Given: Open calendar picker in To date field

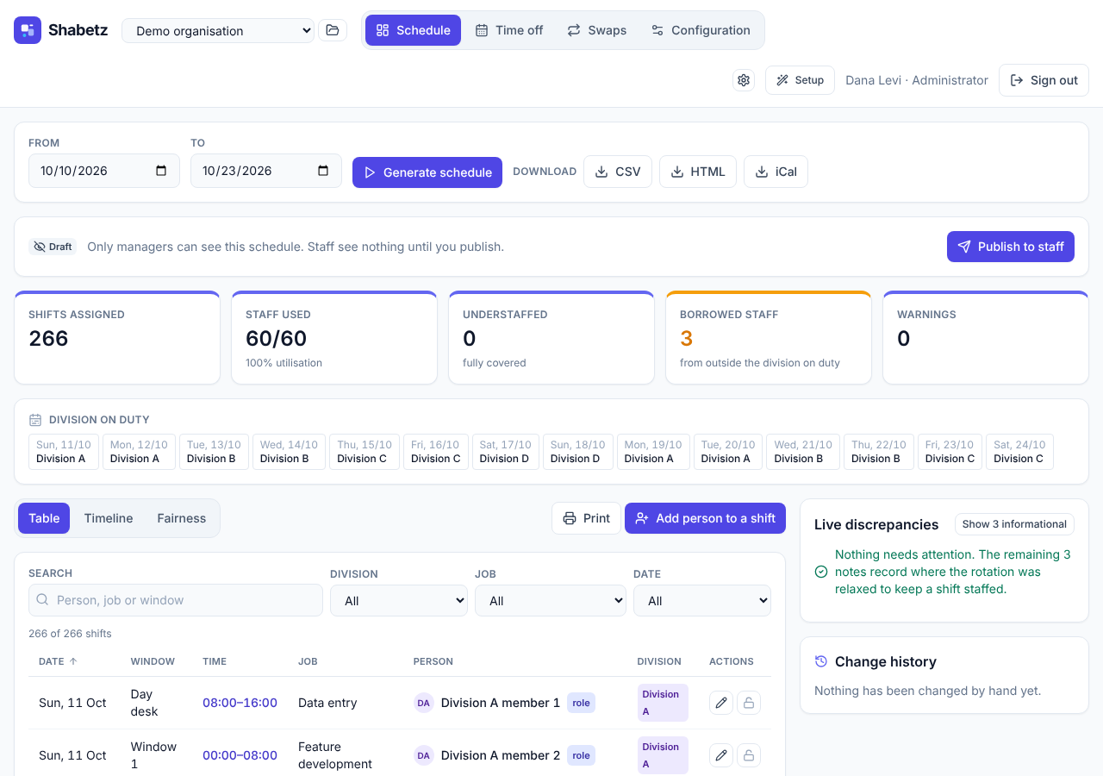Looking at the screenshot, I should 323,171.
